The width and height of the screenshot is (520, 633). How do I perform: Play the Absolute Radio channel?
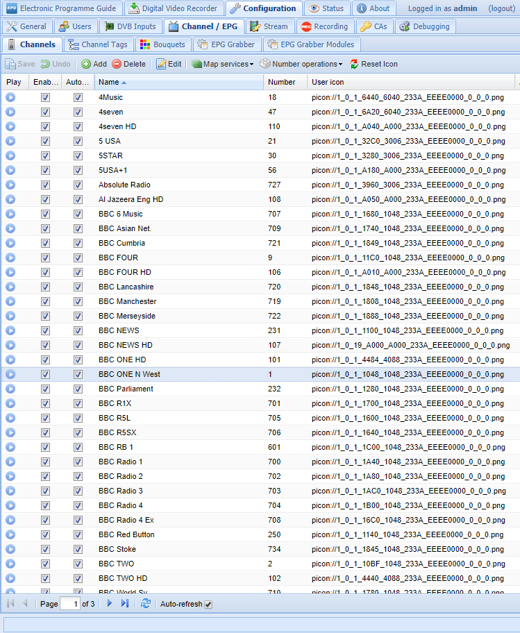(x=10, y=185)
